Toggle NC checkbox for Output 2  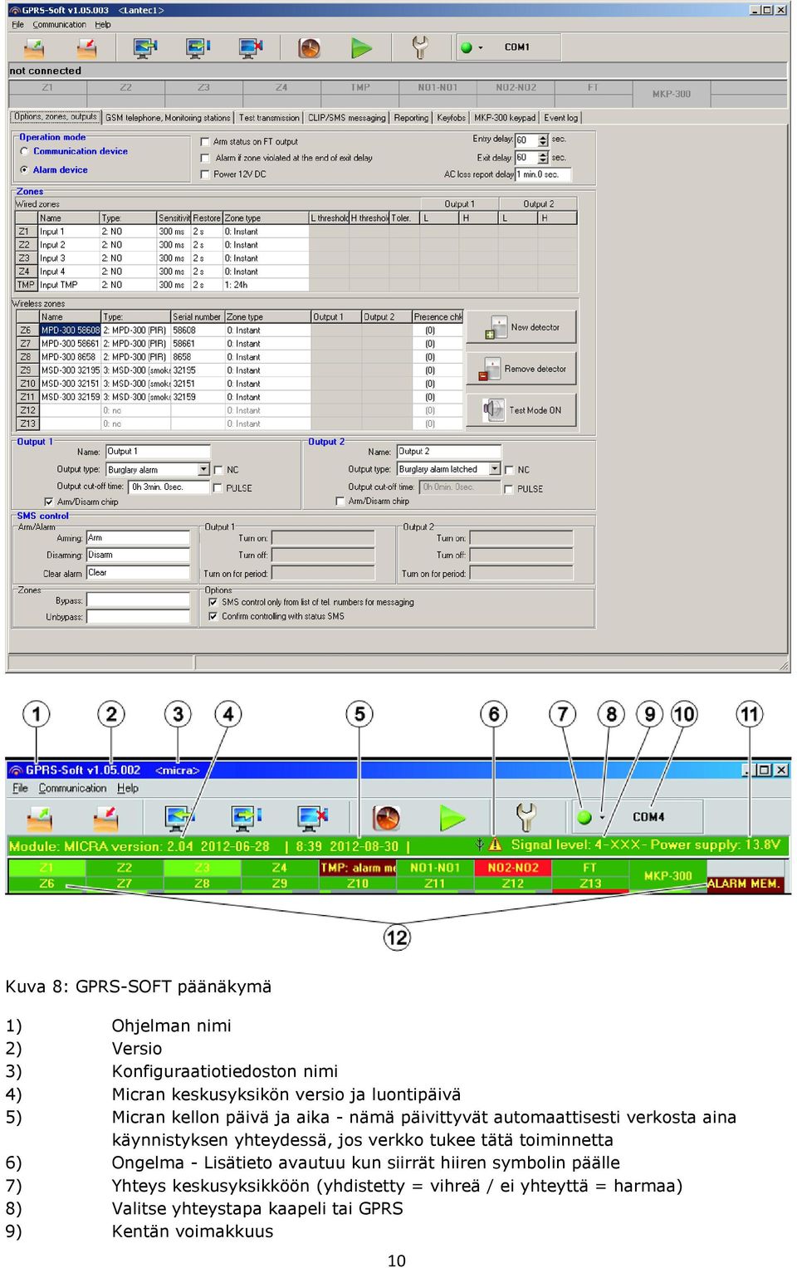(509, 470)
